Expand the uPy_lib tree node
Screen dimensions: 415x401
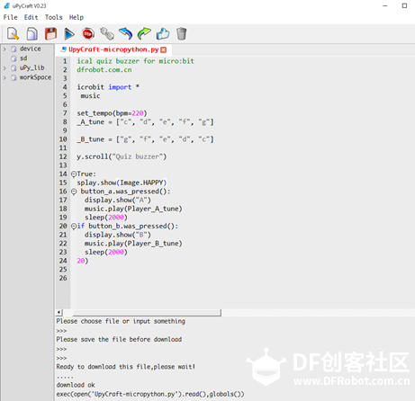(x=5, y=68)
